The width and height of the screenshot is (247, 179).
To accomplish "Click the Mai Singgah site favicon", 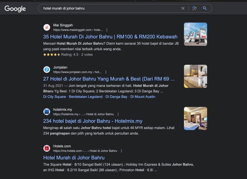I will click(47, 27).
